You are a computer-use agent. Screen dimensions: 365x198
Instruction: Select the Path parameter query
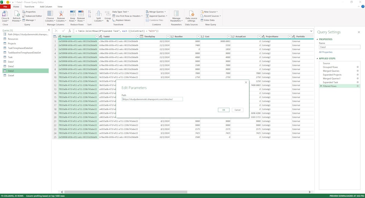coord(25,35)
